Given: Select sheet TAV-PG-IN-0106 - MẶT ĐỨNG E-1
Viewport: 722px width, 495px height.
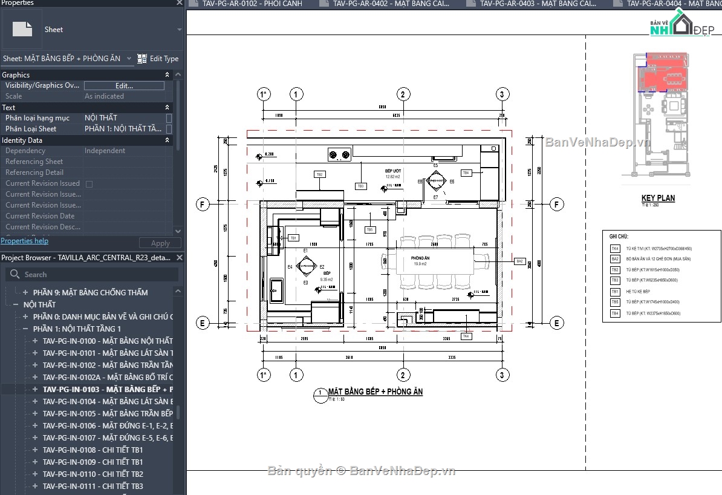Looking at the screenshot, I should click(108, 425).
